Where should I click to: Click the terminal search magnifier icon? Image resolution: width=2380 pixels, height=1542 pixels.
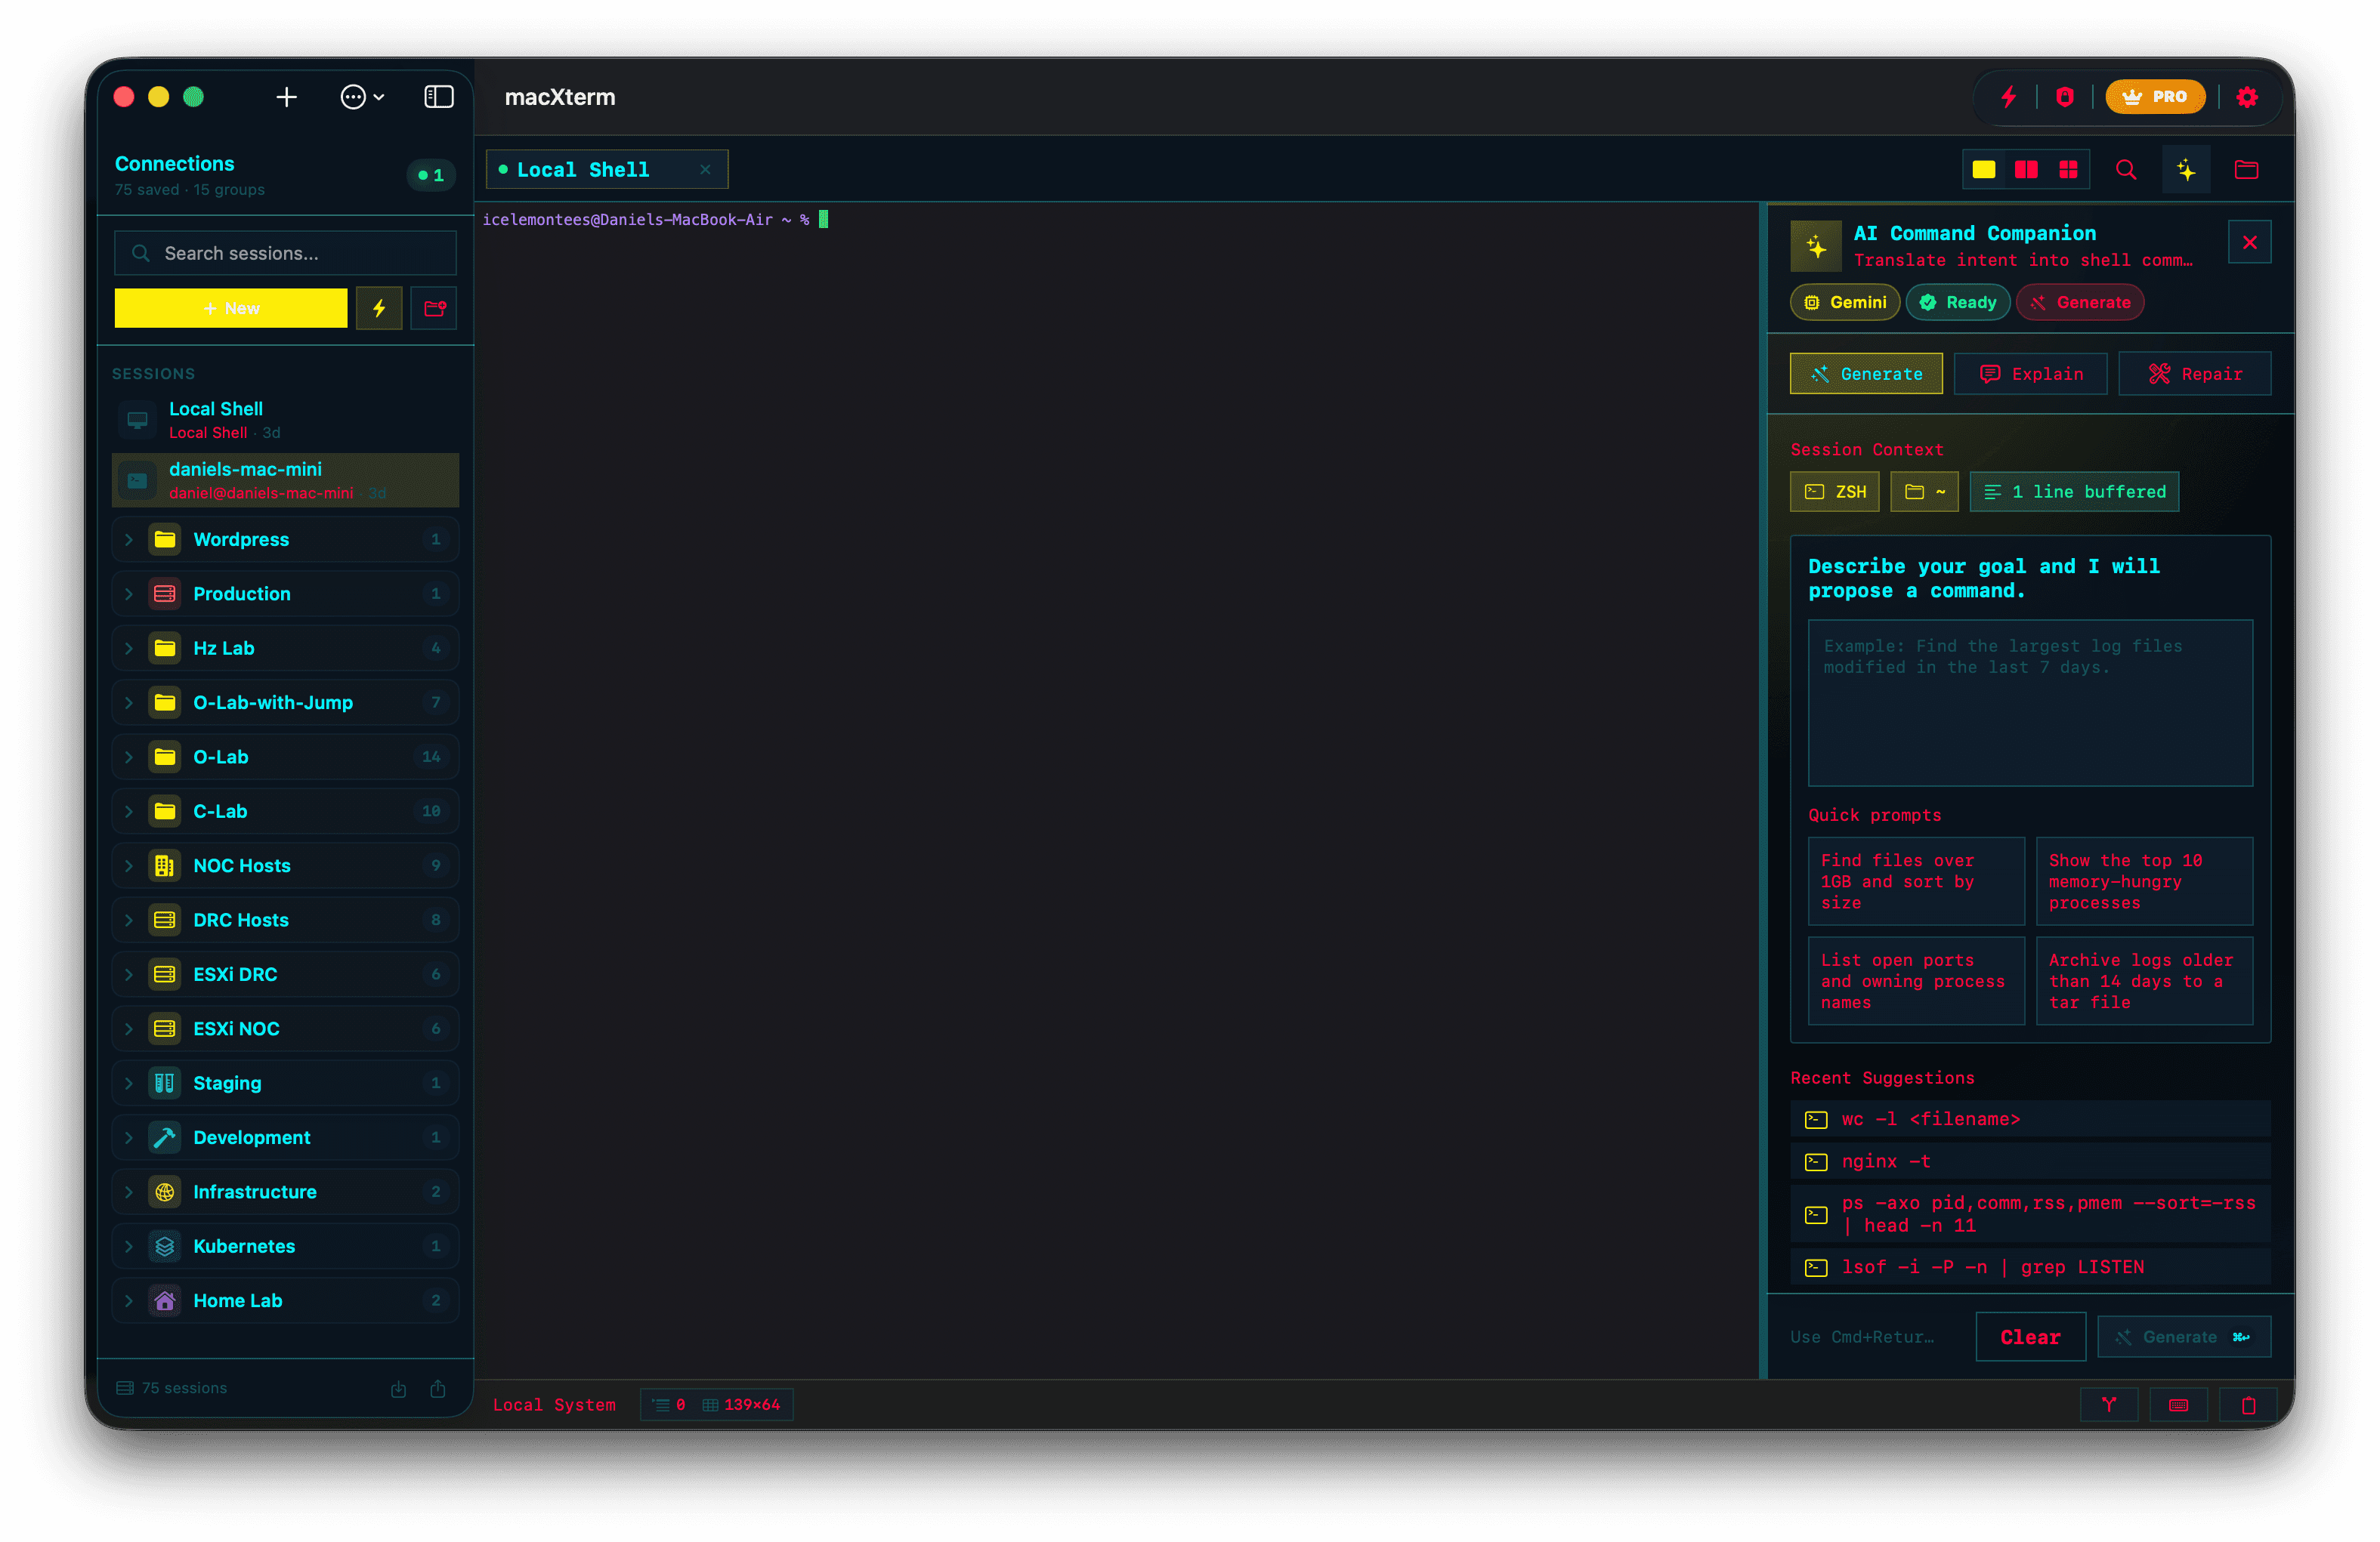coord(2126,170)
